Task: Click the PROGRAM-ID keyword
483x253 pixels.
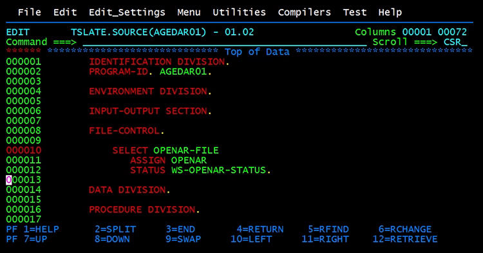Action: coord(118,71)
